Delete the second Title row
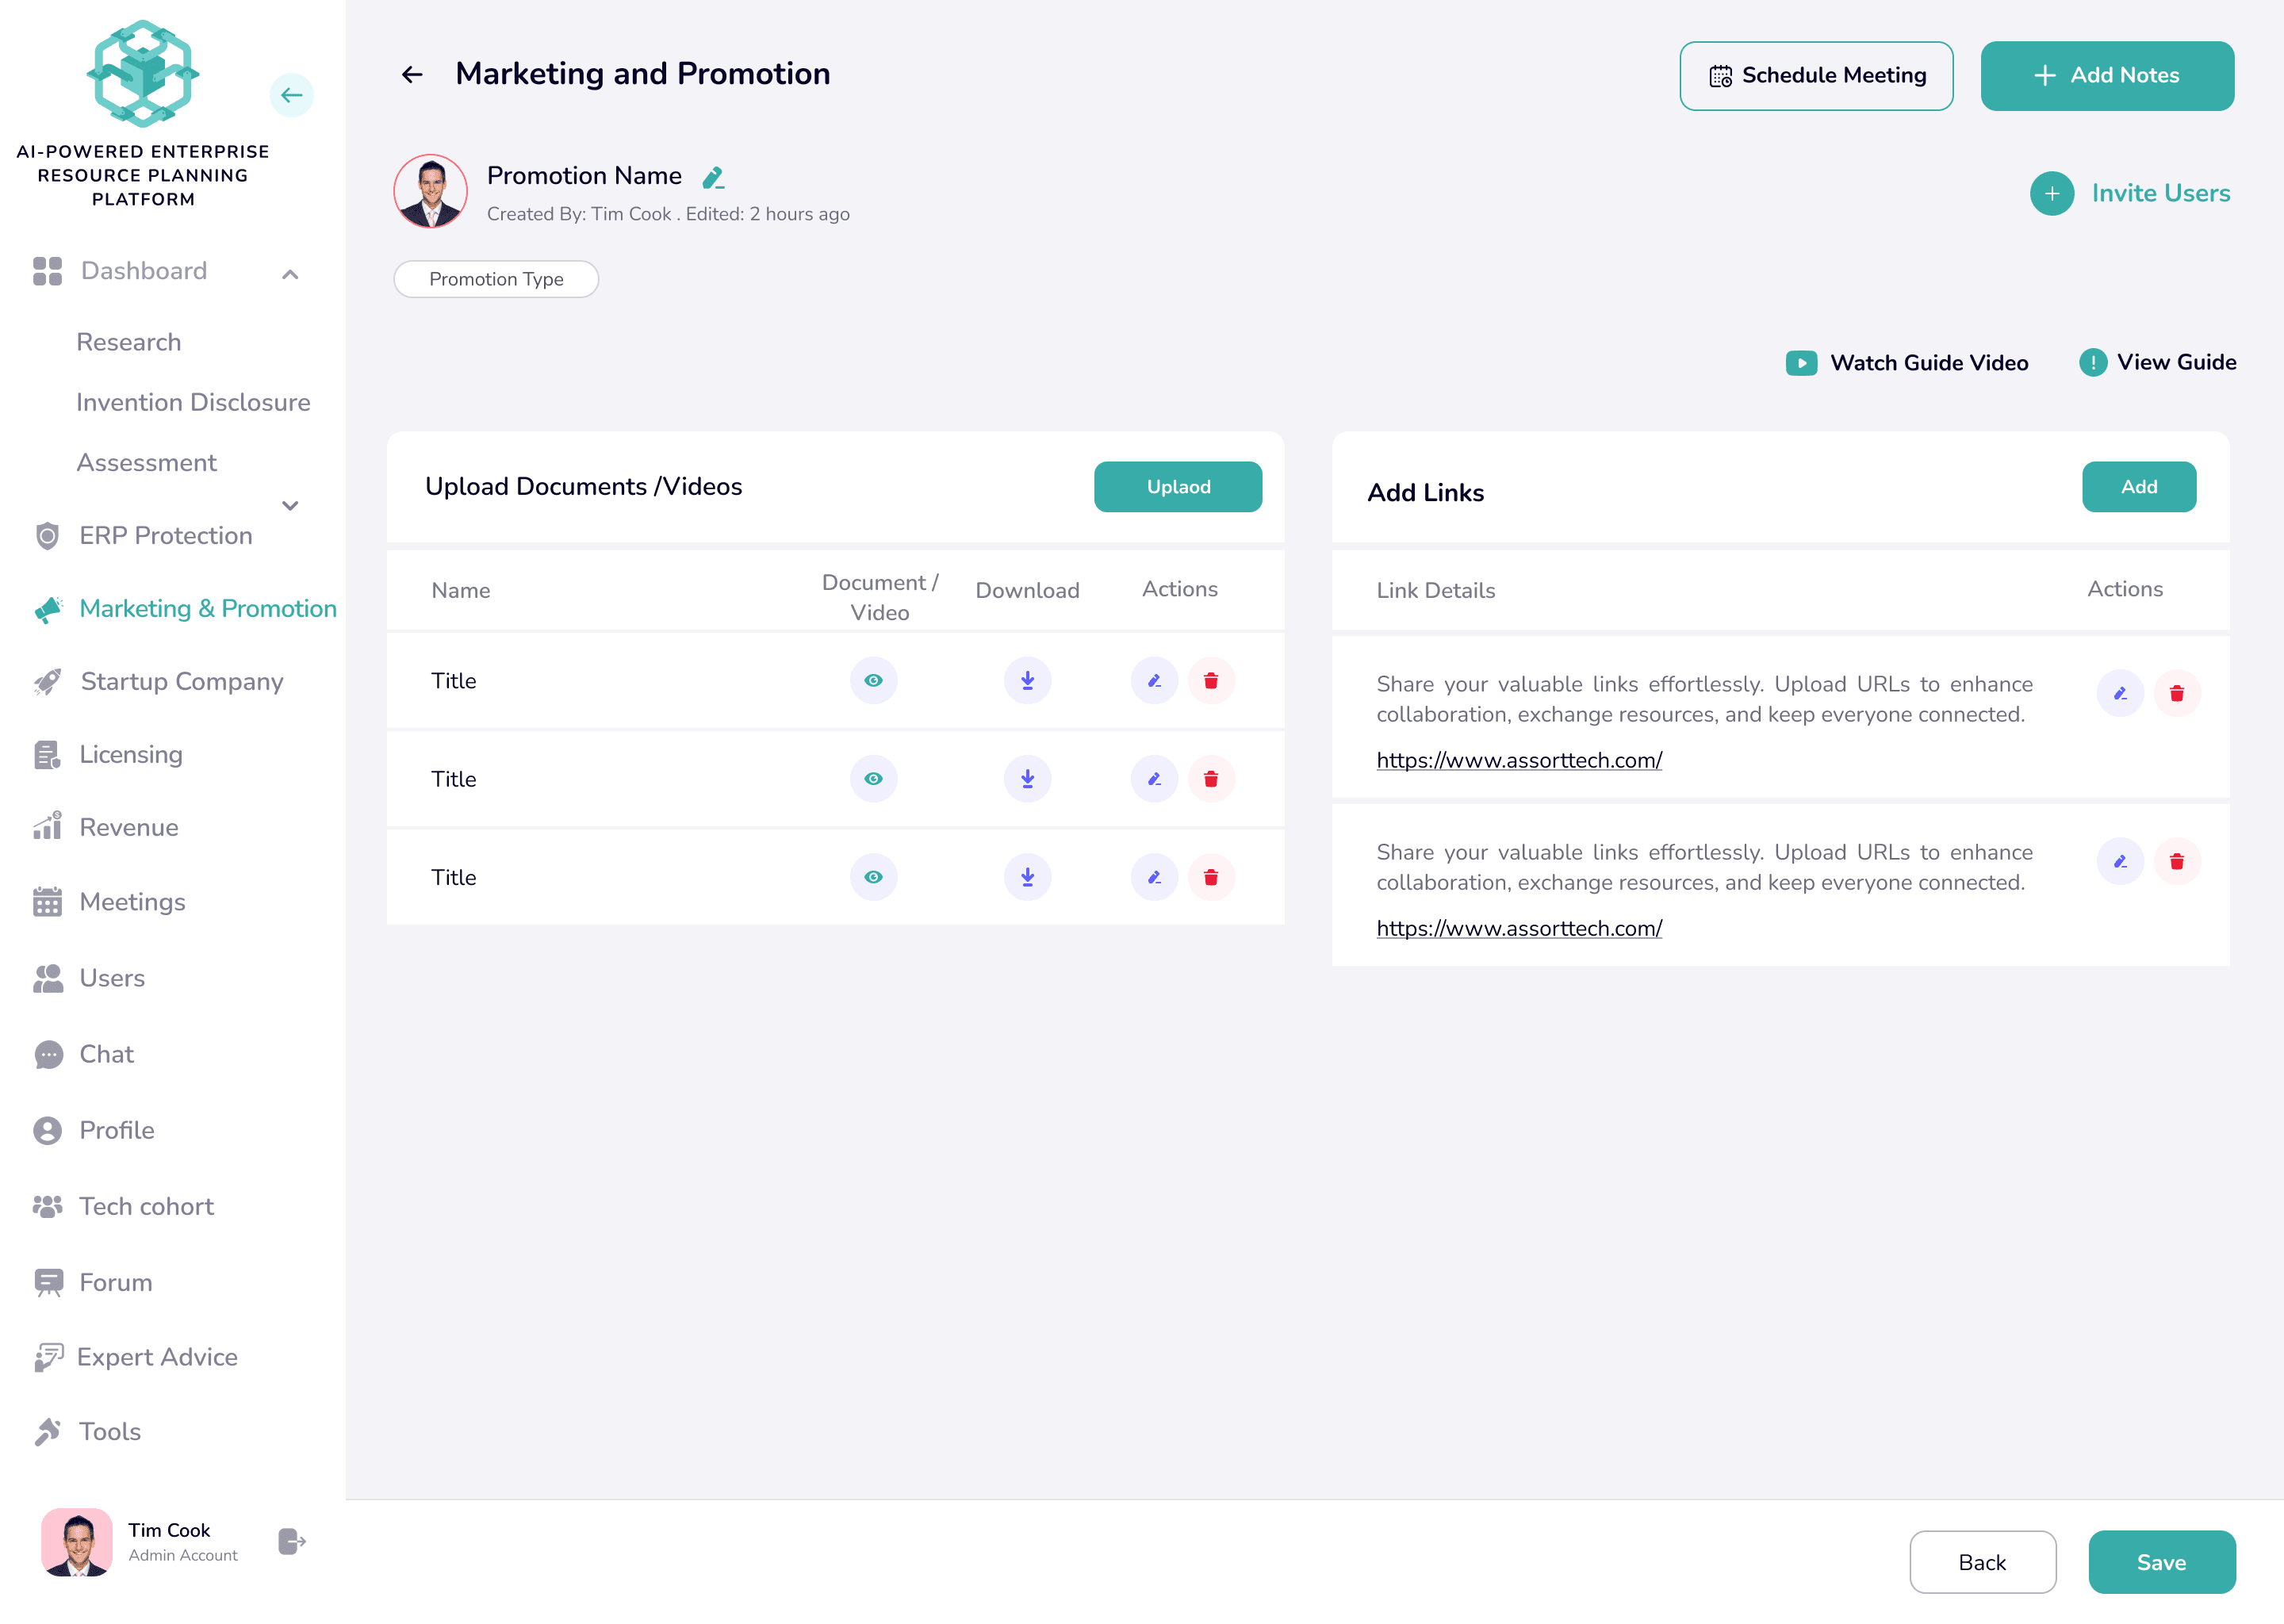 click(1211, 779)
